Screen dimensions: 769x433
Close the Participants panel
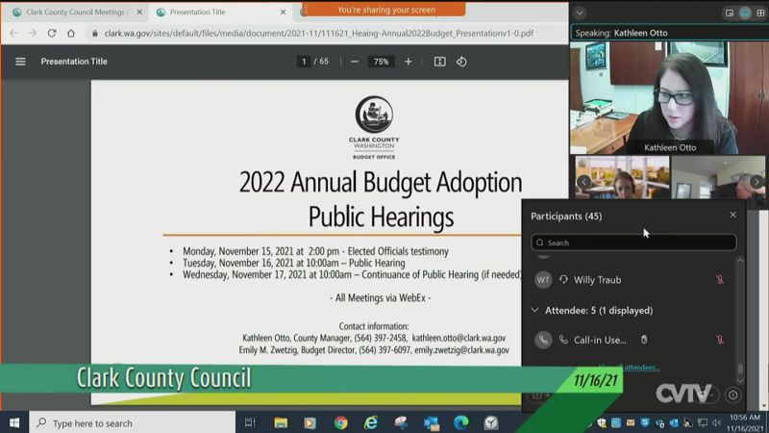coord(732,216)
